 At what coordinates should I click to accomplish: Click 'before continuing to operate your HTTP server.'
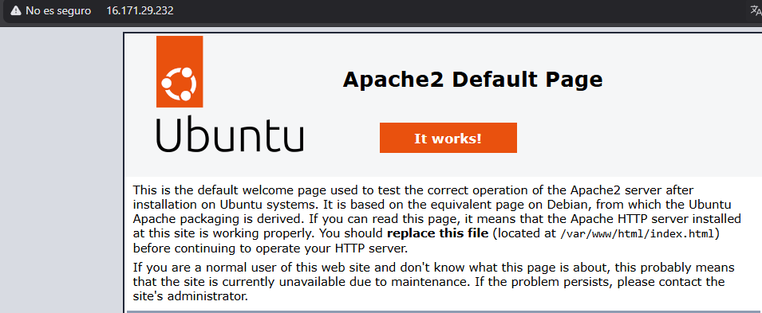coord(270,248)
